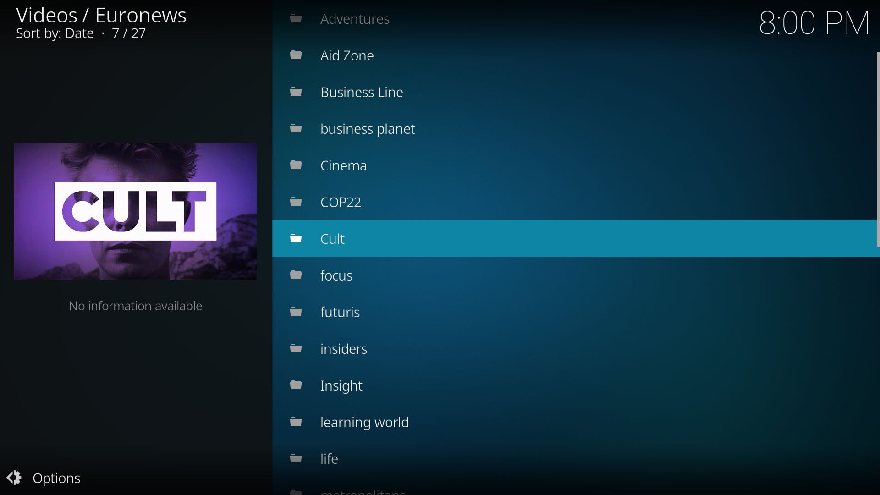
Task: Click the Sort by: Date text
Action: pyautogui.click(x=55, y=33)
